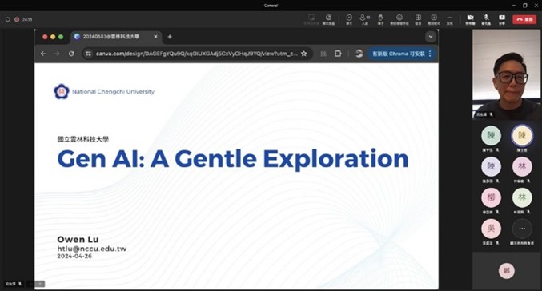Click the green fullscreen dot of Chrome
Screen dimensions: 542x291
[61, 37]
